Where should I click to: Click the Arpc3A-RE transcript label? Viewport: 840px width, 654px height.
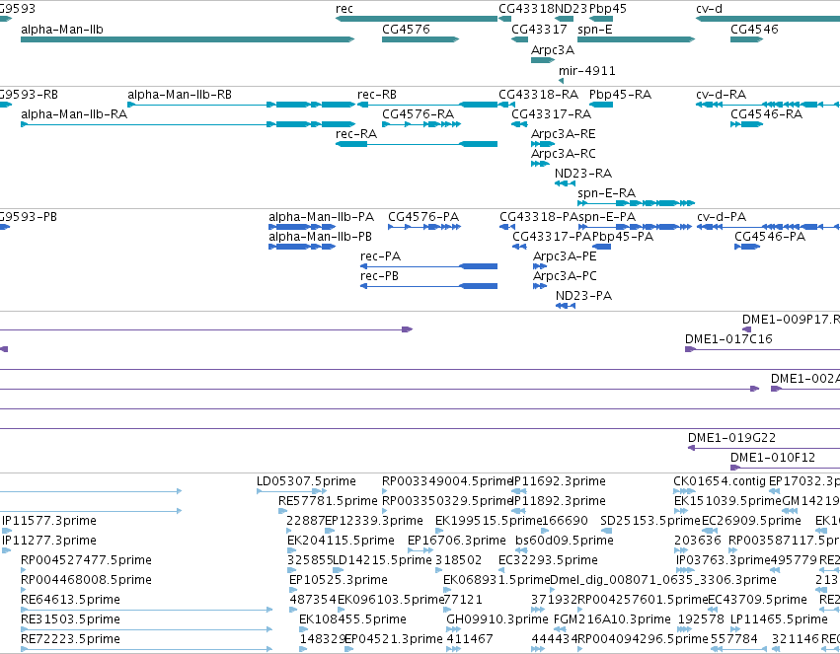click(563, 134)
